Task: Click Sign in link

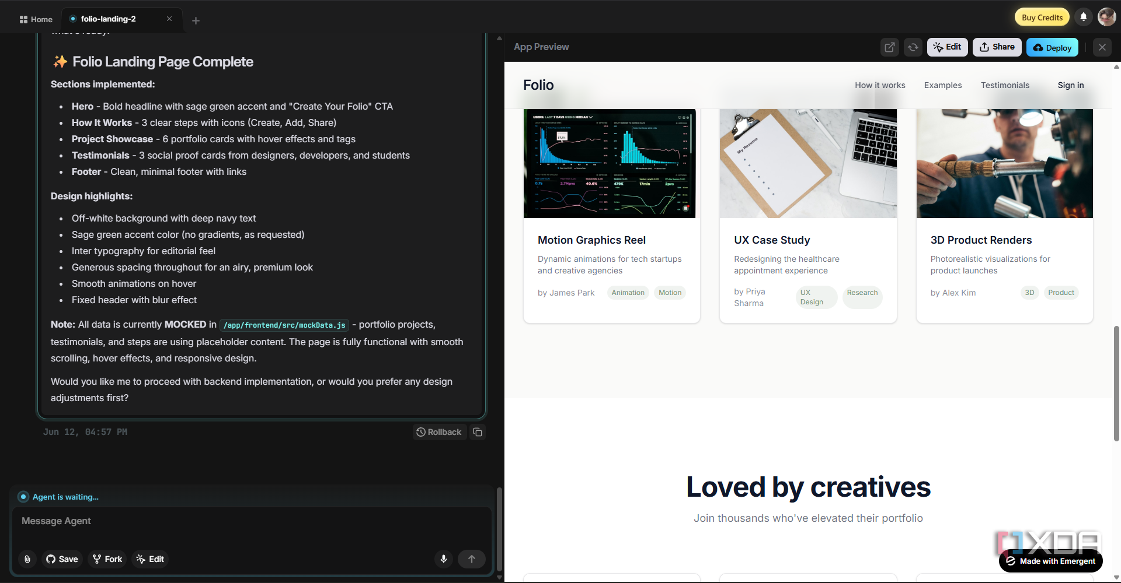Action: pos(1071,85)
